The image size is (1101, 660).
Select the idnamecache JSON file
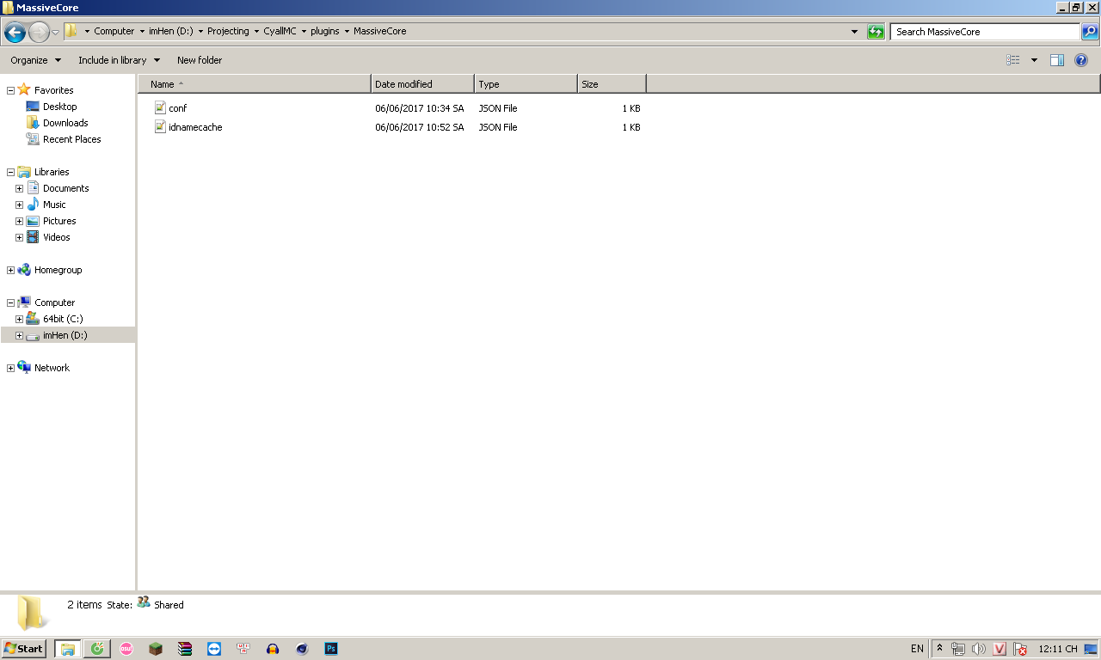coord(195,127)
